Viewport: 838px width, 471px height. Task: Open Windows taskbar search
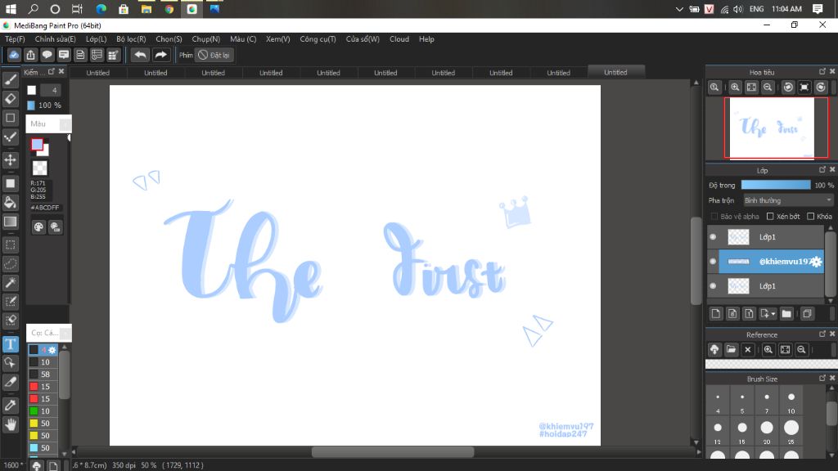33,9
